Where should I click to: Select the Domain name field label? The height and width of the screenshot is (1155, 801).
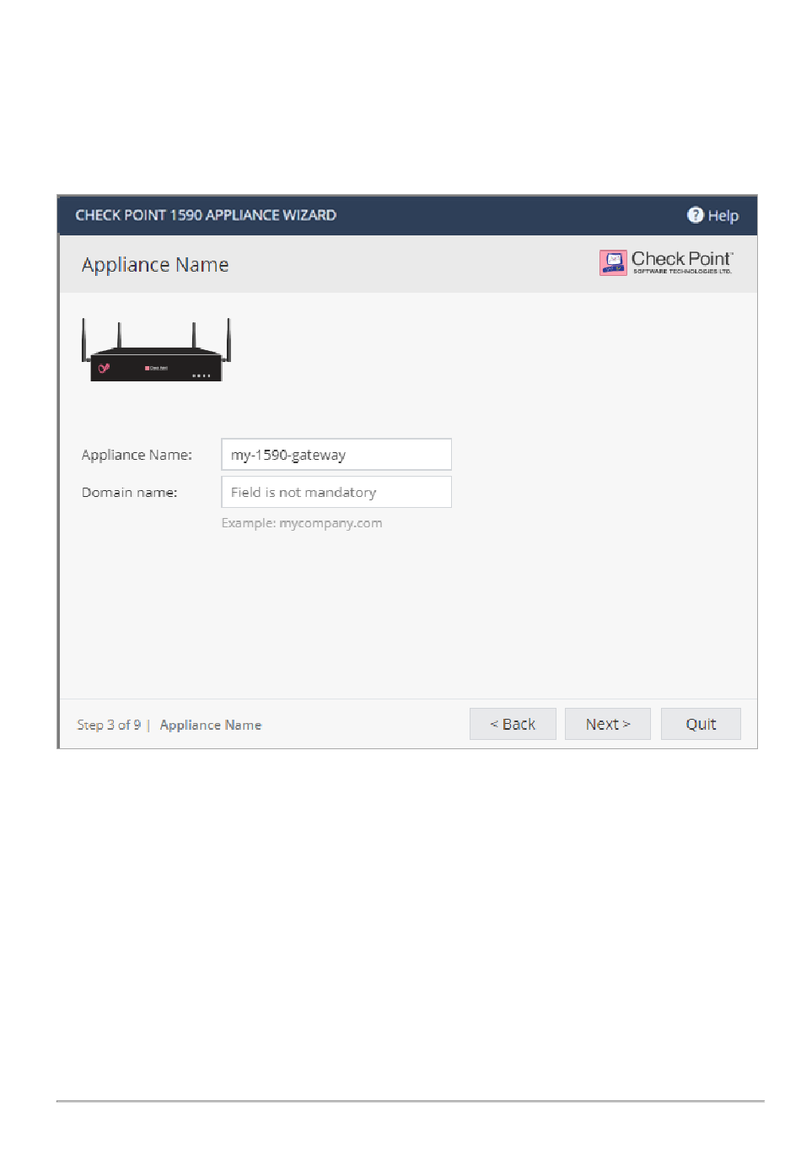point(129,493)
